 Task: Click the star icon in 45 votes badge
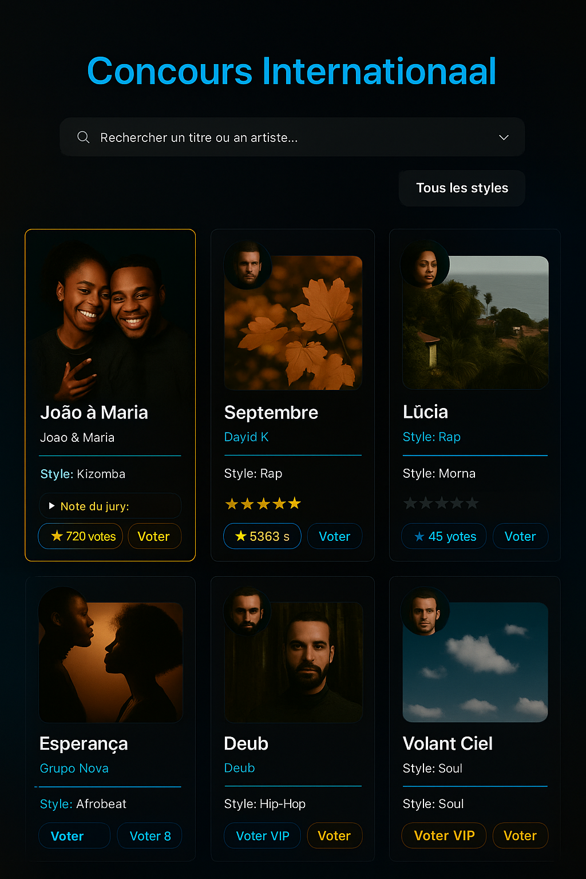point(419,536)
